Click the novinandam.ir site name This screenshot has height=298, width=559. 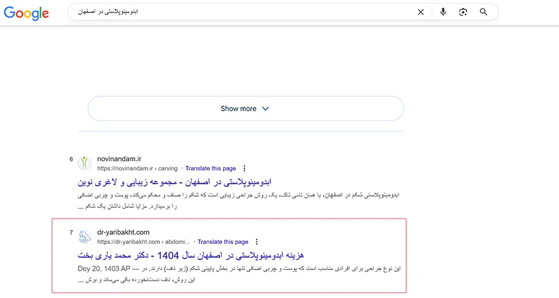pos(119,159)
